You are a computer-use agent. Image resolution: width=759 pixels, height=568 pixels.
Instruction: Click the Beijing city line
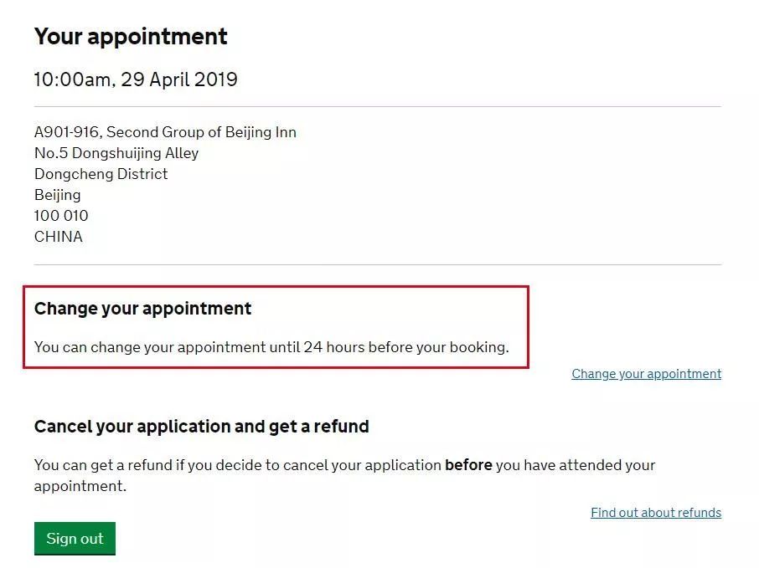(x=57, y=195)
